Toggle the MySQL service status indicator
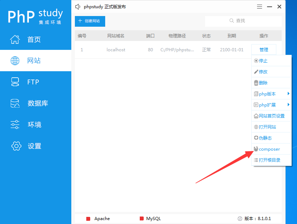 141,219
